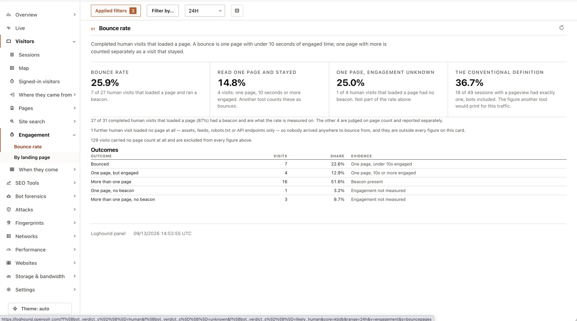Click the Applied filters button
The image size is (577, 321).
click(116, 11)
